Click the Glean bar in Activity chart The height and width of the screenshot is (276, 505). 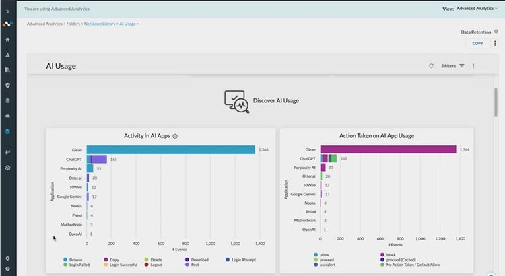click(170, 149)
